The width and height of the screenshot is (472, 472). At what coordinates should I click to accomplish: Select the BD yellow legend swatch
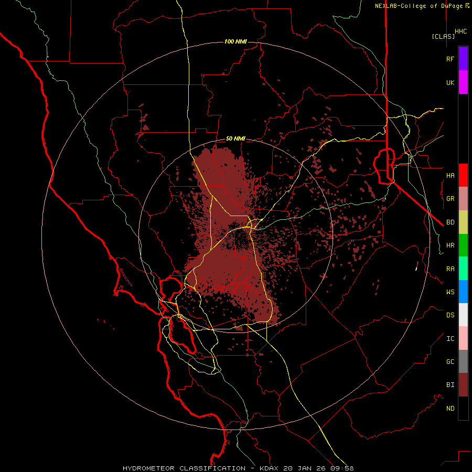[463, 222]
